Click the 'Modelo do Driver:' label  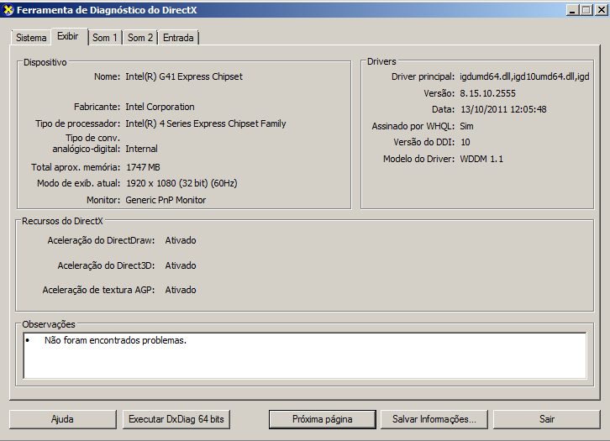tap(419, 159)
